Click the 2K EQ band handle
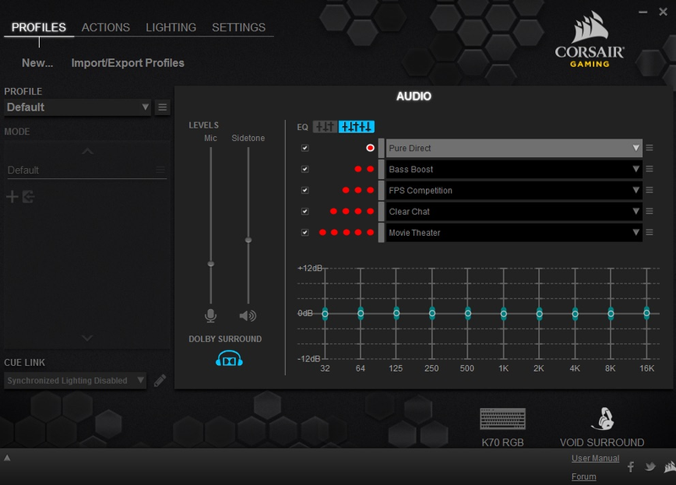The width and height of the screenshot is (676, 485). 539,313
